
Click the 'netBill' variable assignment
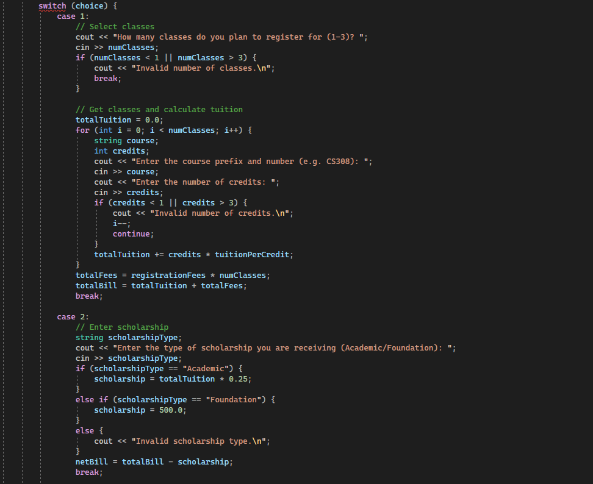tap(91, 461)
